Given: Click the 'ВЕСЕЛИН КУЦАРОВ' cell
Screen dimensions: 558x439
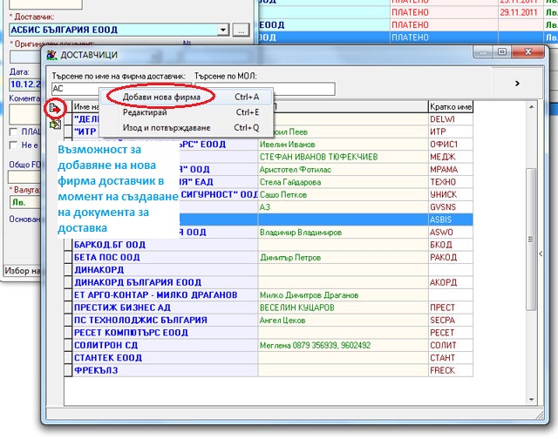Looking at the screenshot, I should [343, 307].
